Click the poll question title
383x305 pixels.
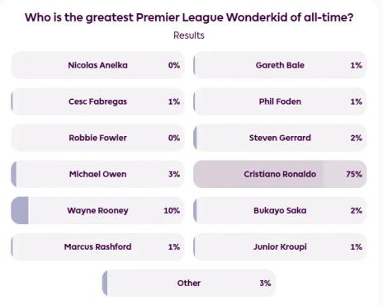click(189, 17)
